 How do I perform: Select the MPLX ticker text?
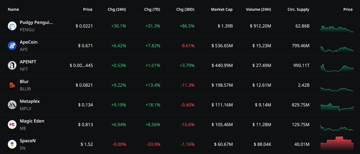25,108
